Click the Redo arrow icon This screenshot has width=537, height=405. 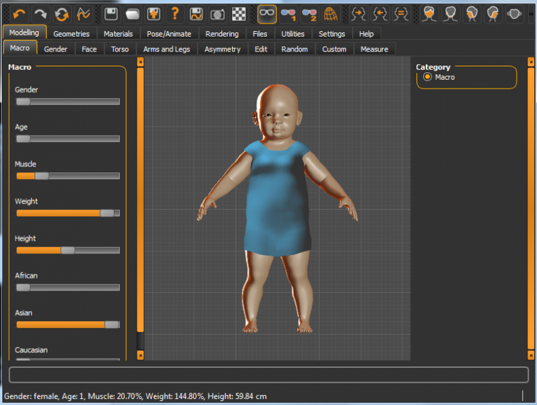point(41,13)
